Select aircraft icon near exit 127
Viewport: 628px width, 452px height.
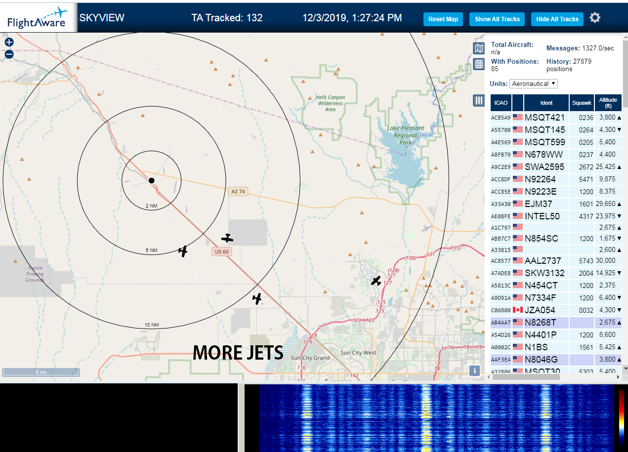[376, 281]
